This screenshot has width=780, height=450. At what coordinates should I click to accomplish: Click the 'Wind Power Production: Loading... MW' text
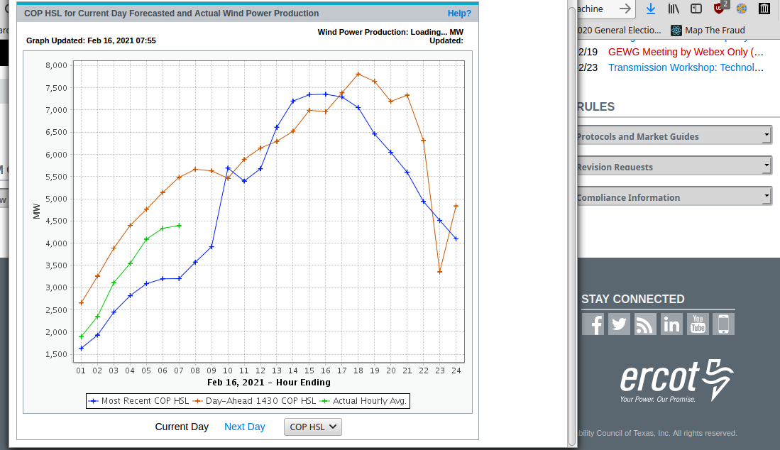tap(390, 33)
